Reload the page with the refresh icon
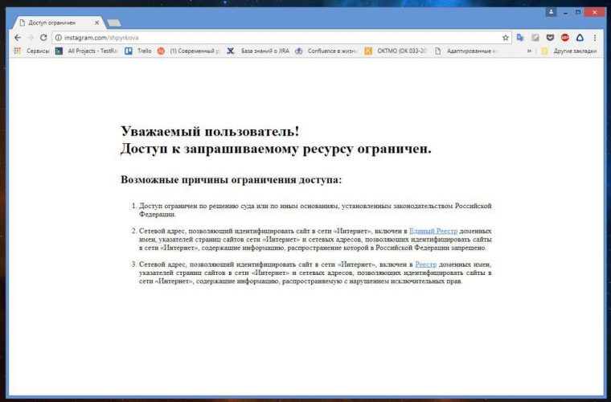Image resolution: width=611 pixels, height=402 pixels. point(43,38)
